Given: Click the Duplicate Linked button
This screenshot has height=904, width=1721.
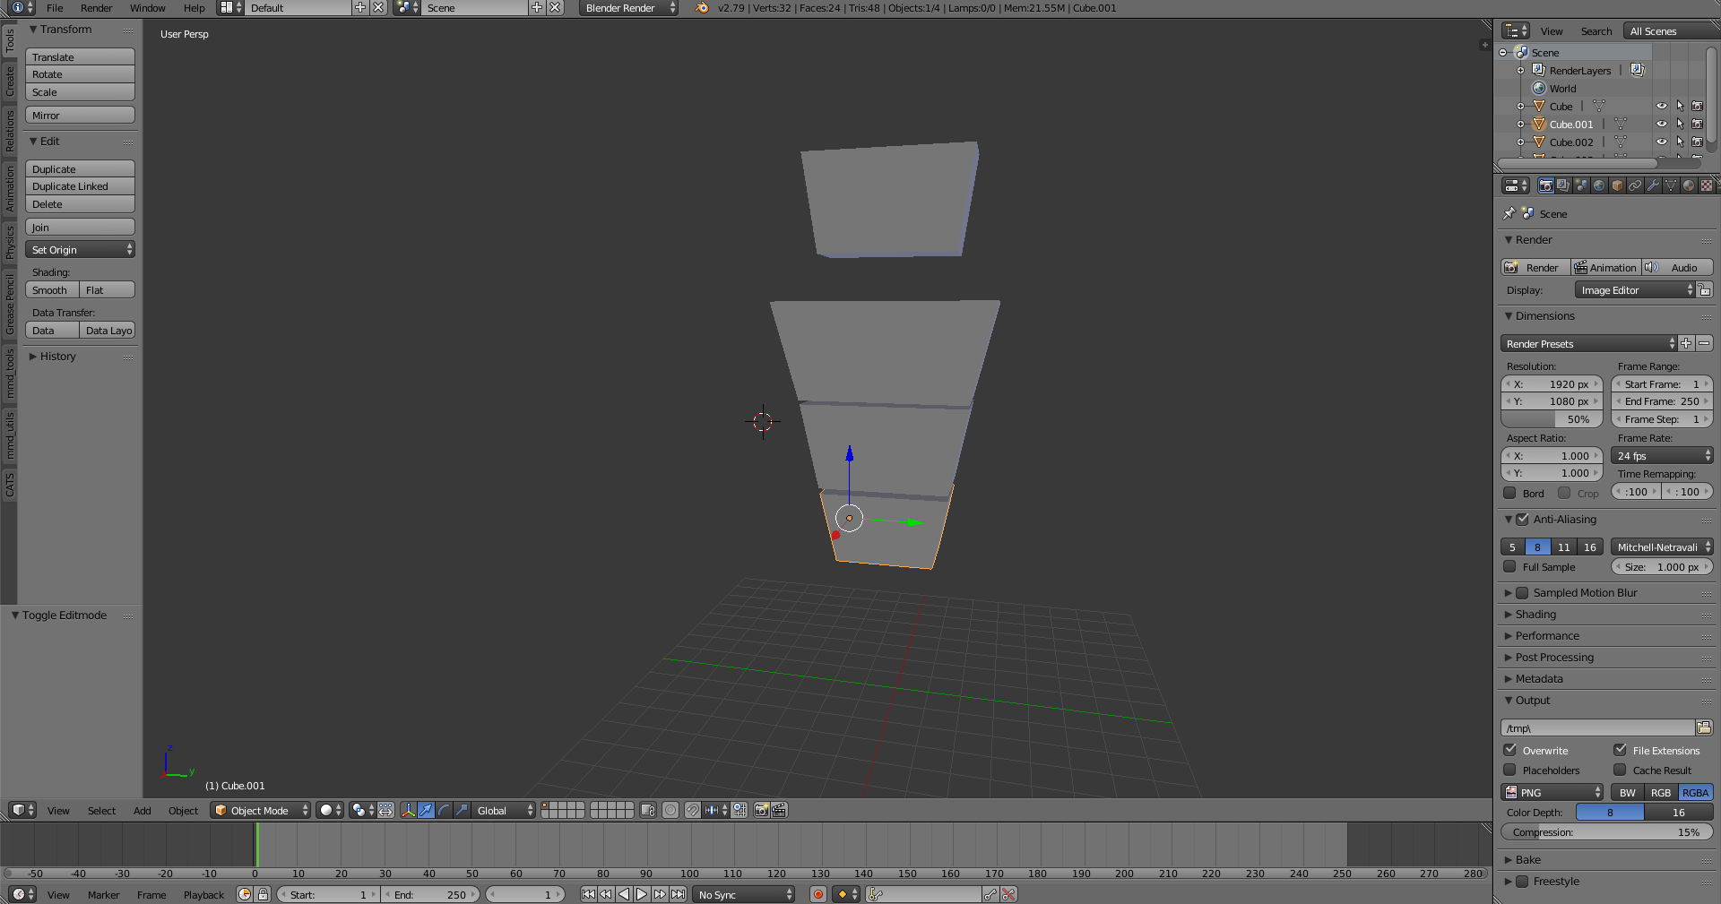Looking at the screenshot, I should pyautogui.click(x=80, y=186).
